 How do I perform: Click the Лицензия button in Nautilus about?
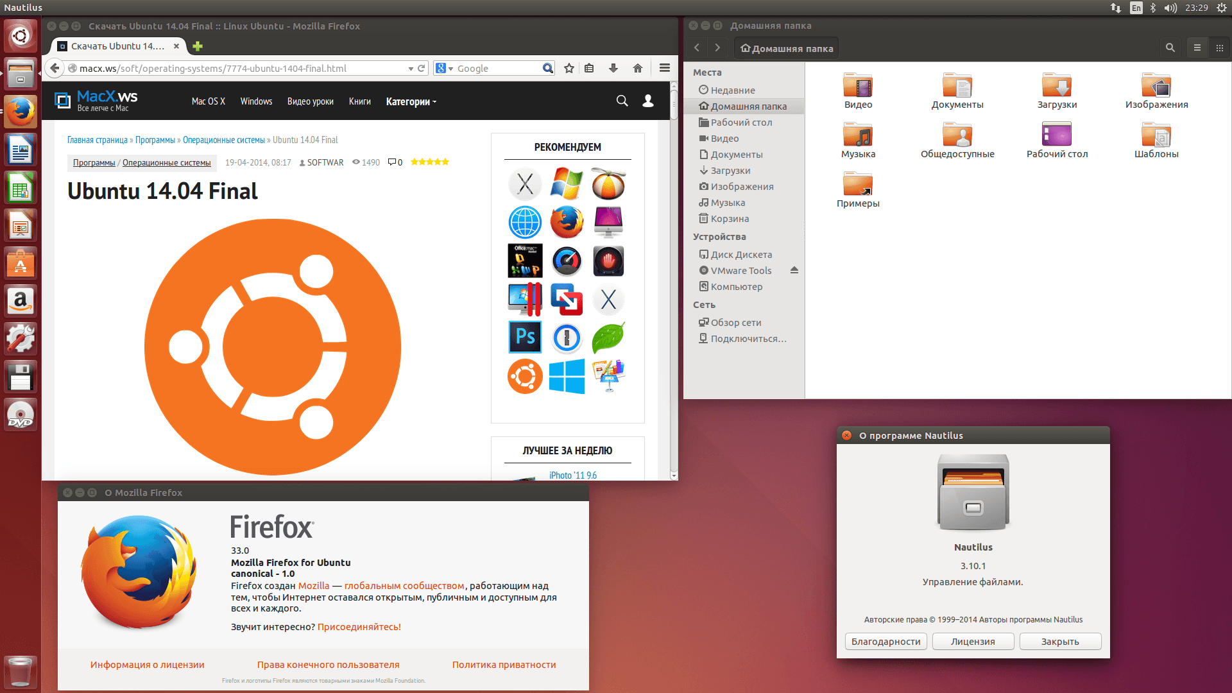tap(973, 642)
